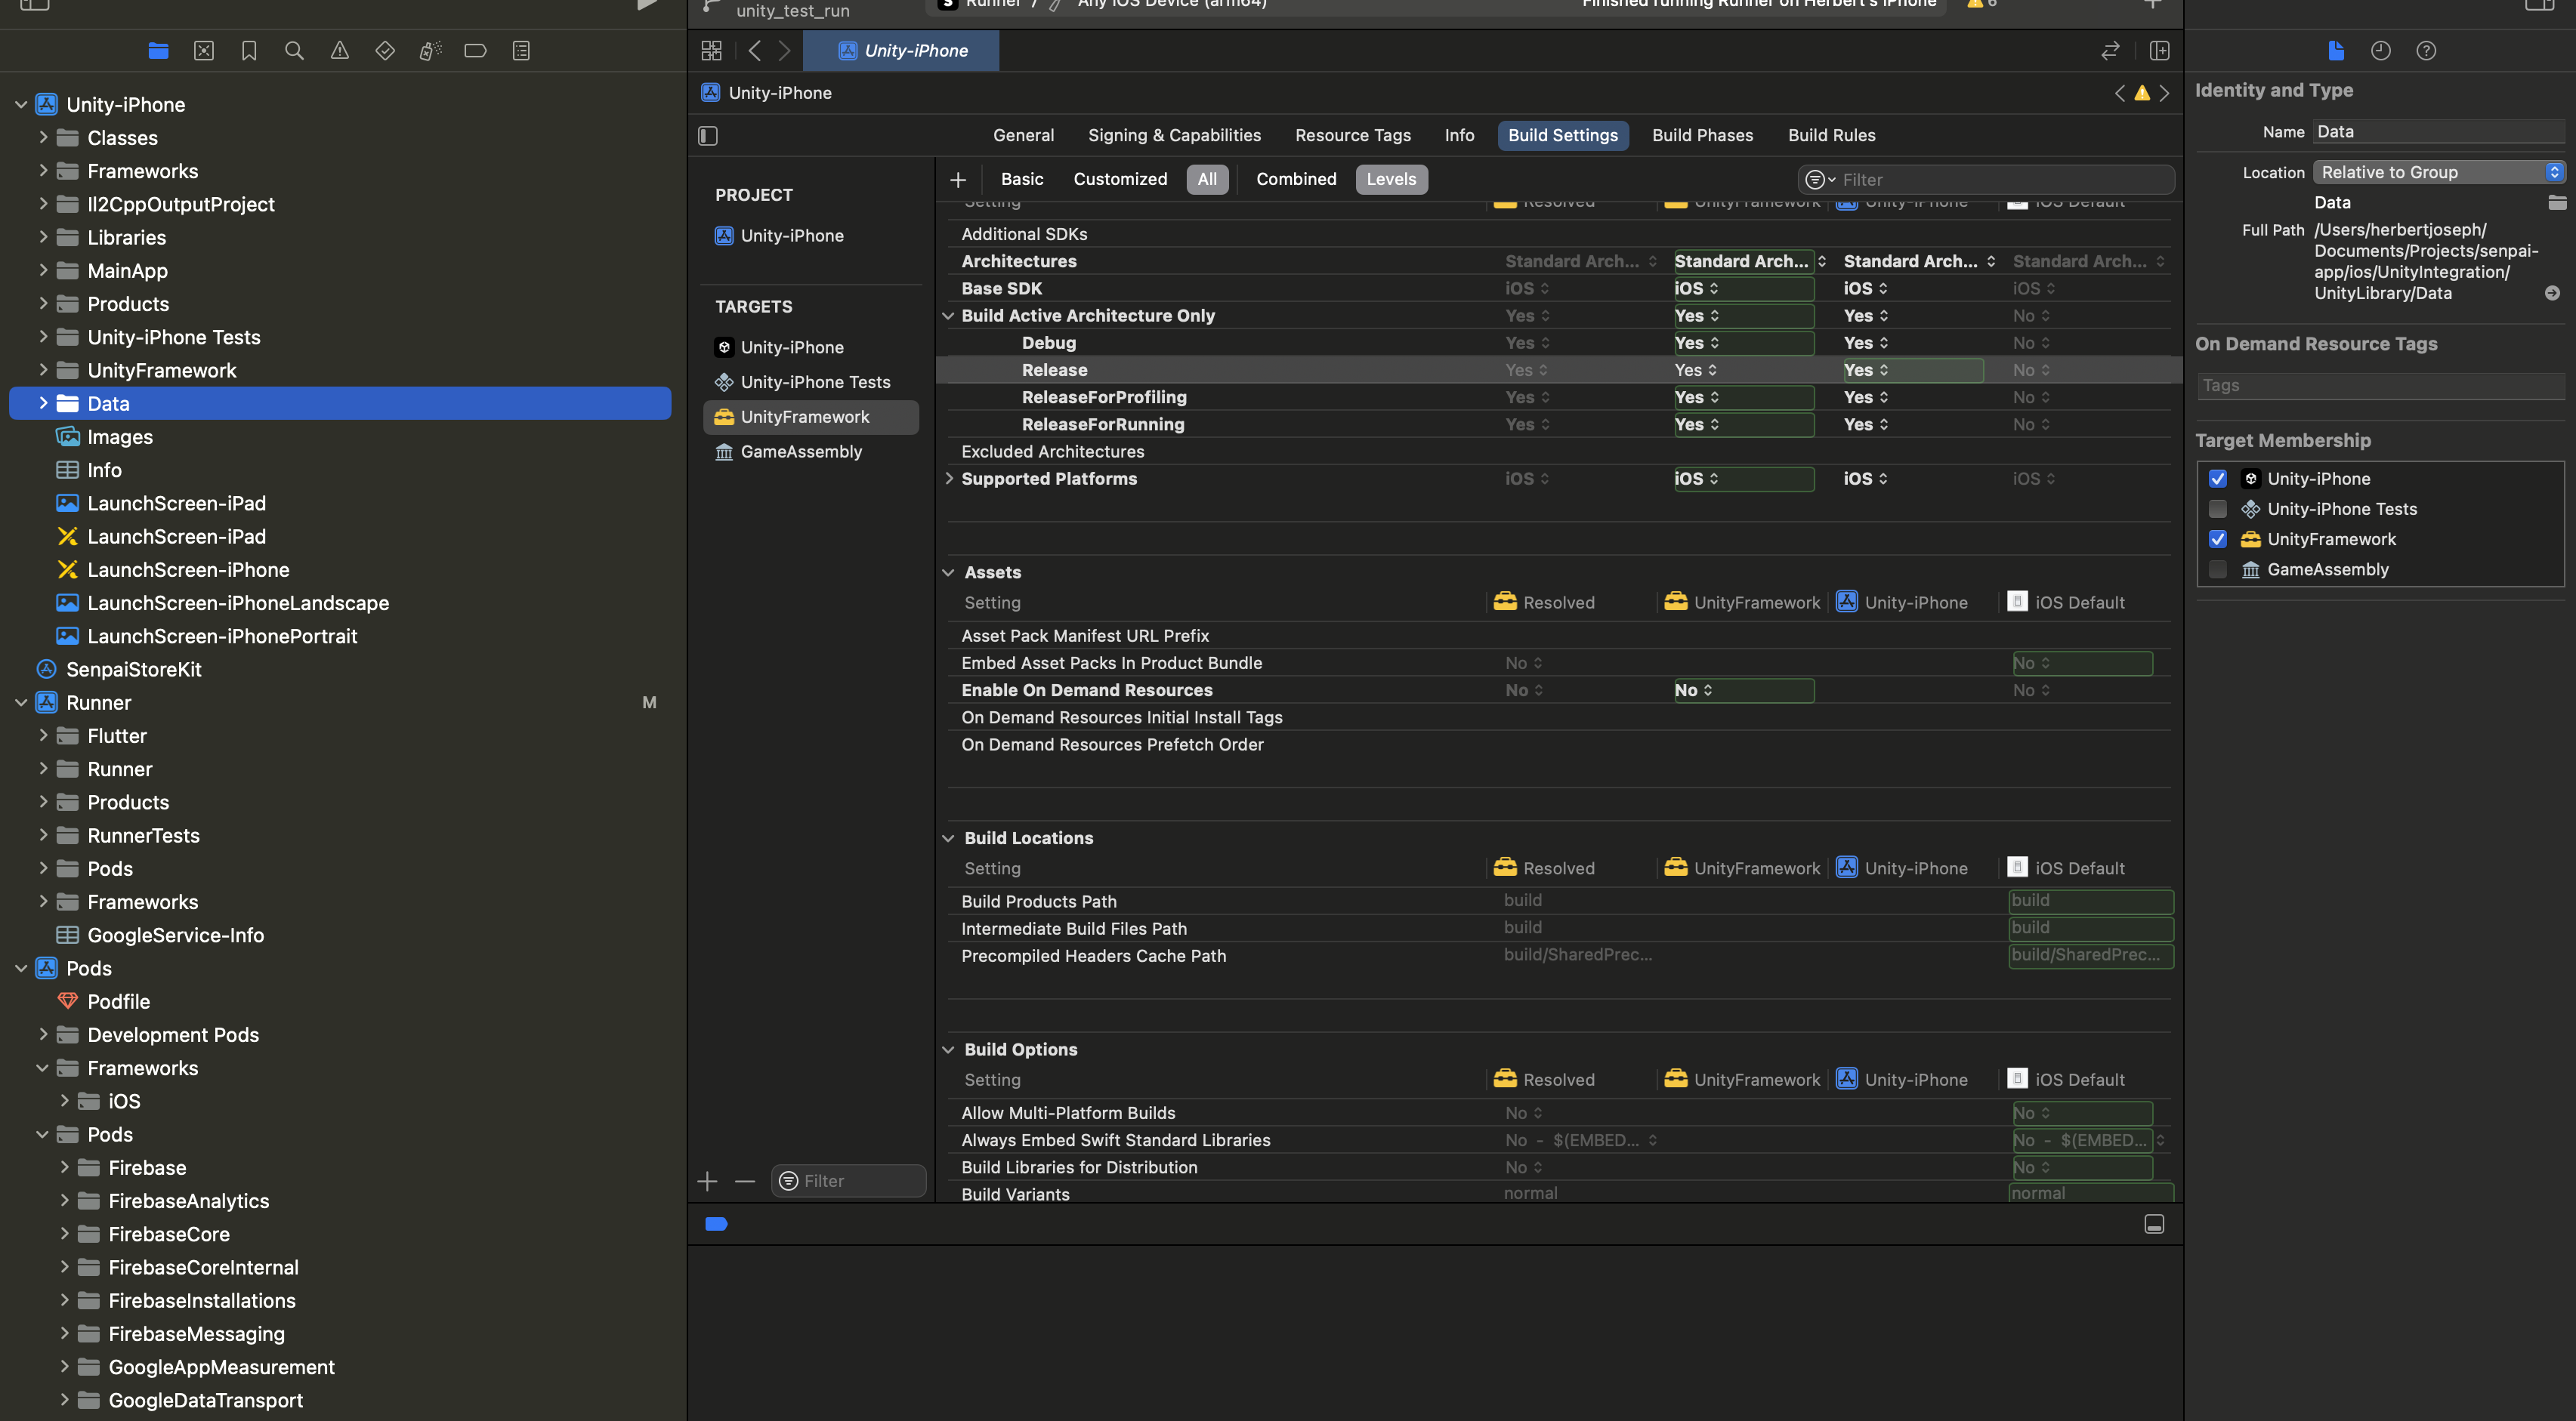Select the Breakpoint navigator icon
Image resolution: width=2576 pixels, height=1421 pixels.
point(475,51)
